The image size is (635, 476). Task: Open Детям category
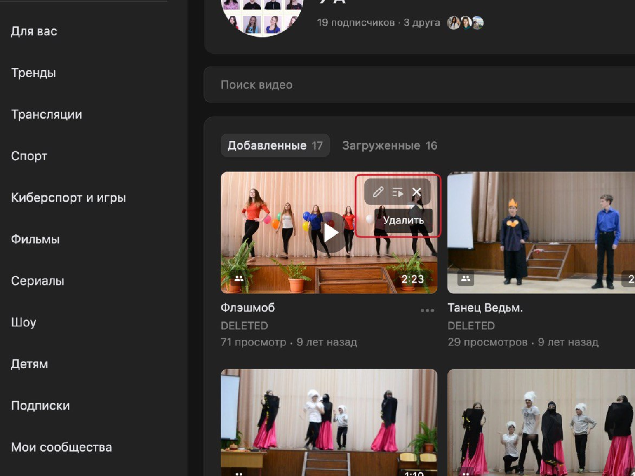coord(29,364)
